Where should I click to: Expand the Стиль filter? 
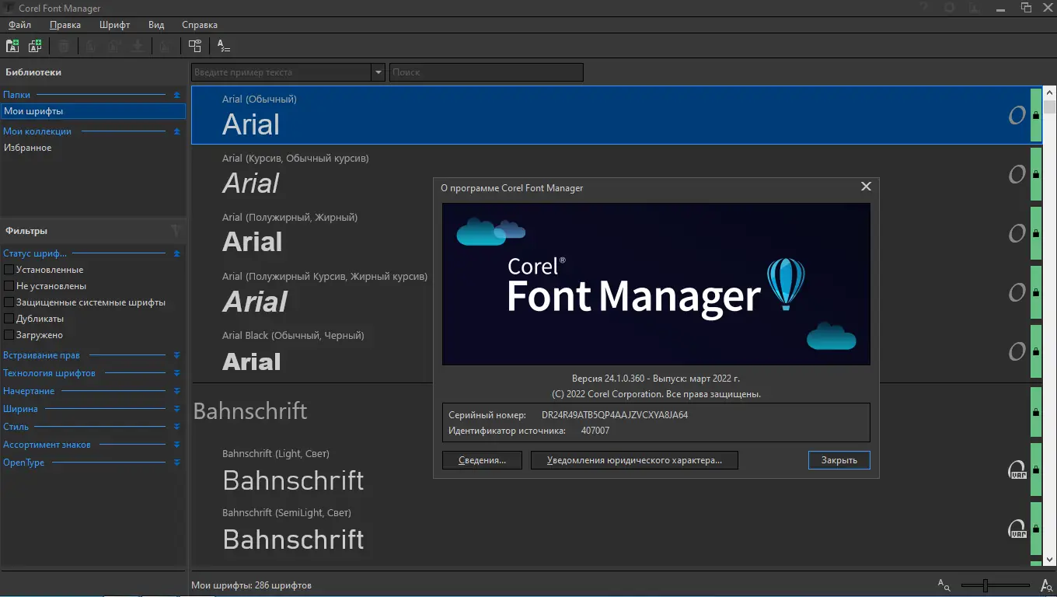176,427
